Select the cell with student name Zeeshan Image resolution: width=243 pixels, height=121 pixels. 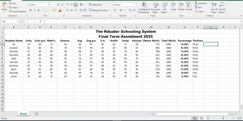[14, 66]
